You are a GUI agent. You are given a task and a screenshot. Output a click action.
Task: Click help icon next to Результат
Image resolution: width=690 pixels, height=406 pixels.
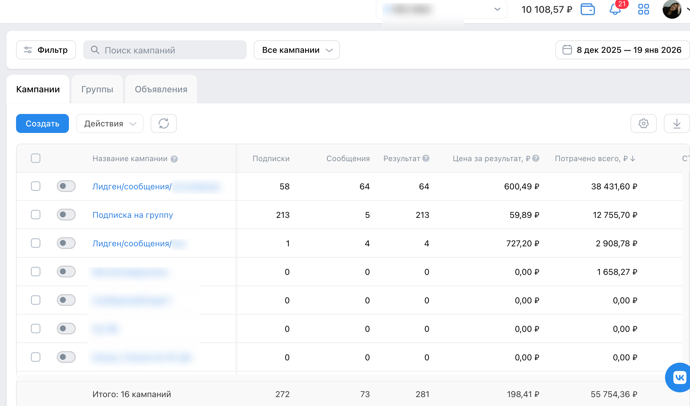pyautogui.click(x=426, y=158)
